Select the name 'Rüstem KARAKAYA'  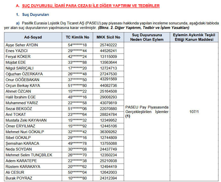pos(23,166)
